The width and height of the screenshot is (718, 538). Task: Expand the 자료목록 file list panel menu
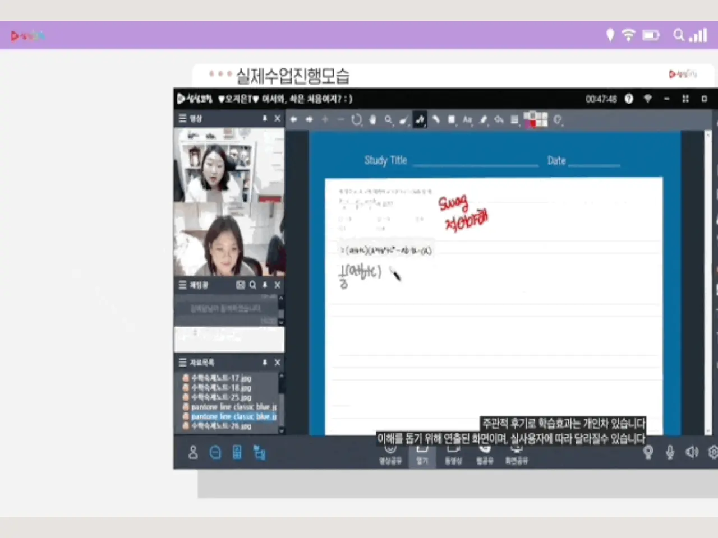coord(183,362)
